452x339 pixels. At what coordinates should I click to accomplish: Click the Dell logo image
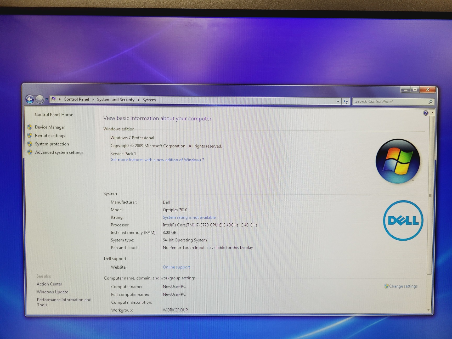(x=403, y=221)
